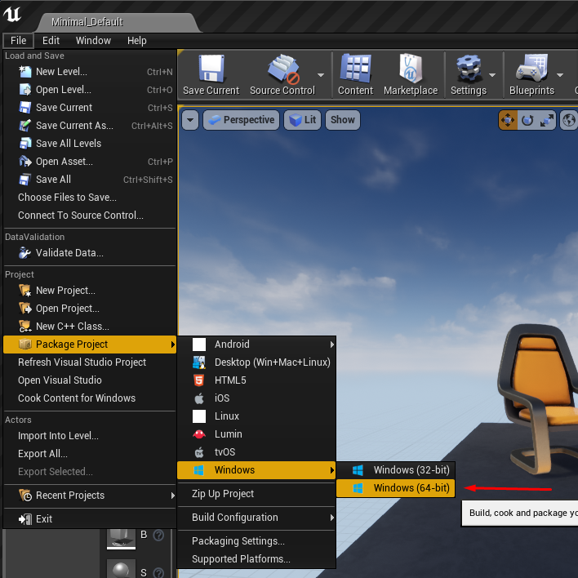The image size is (578, 578).
Task: Click Import Into Level
Action: pos(90,436)
